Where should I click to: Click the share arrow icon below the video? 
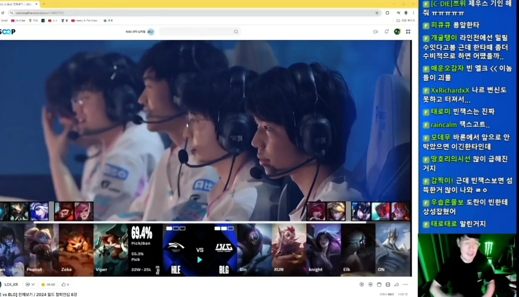[396, 285]
